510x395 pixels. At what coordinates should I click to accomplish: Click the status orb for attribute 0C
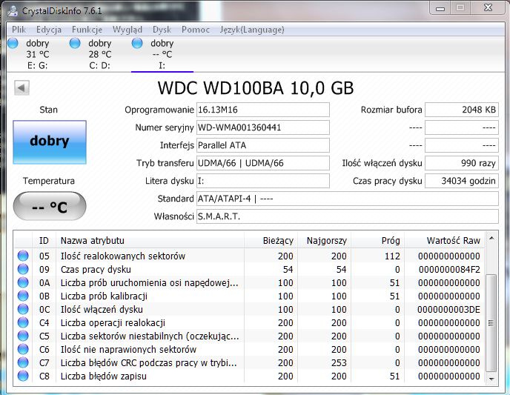coord(23,309)
